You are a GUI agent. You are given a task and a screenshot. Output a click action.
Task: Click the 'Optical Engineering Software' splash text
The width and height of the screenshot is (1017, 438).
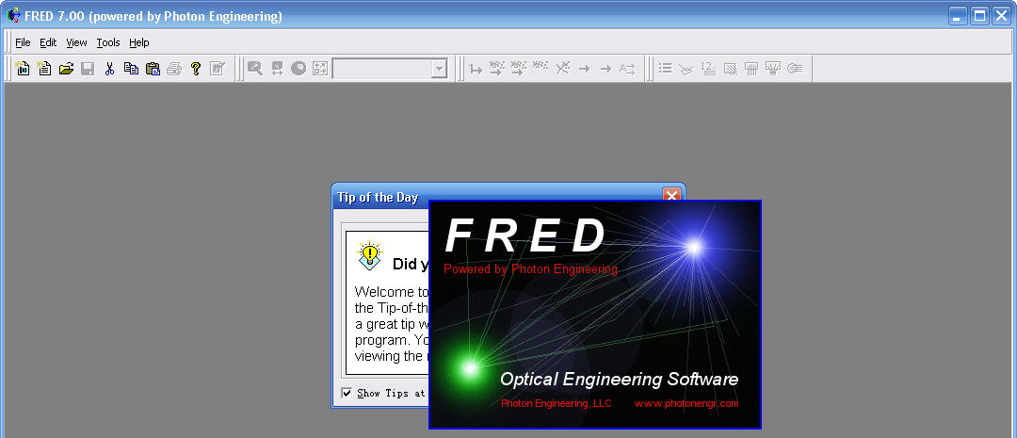pos(619,379)
